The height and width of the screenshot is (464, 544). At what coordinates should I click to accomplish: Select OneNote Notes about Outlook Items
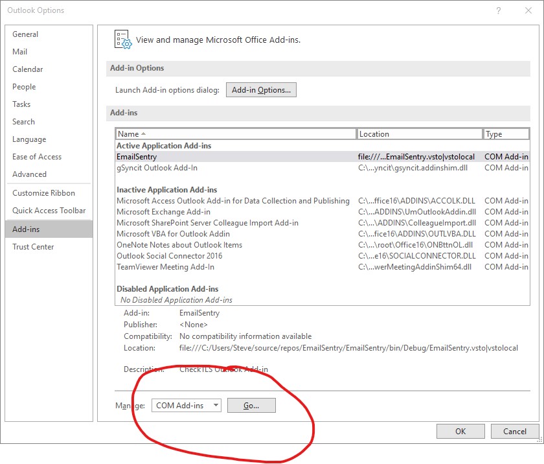click(x=323, y=245)
